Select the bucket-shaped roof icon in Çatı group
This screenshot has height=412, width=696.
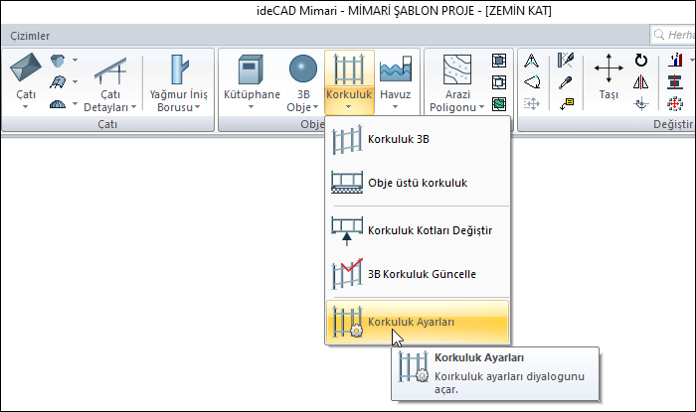[58, 61]
